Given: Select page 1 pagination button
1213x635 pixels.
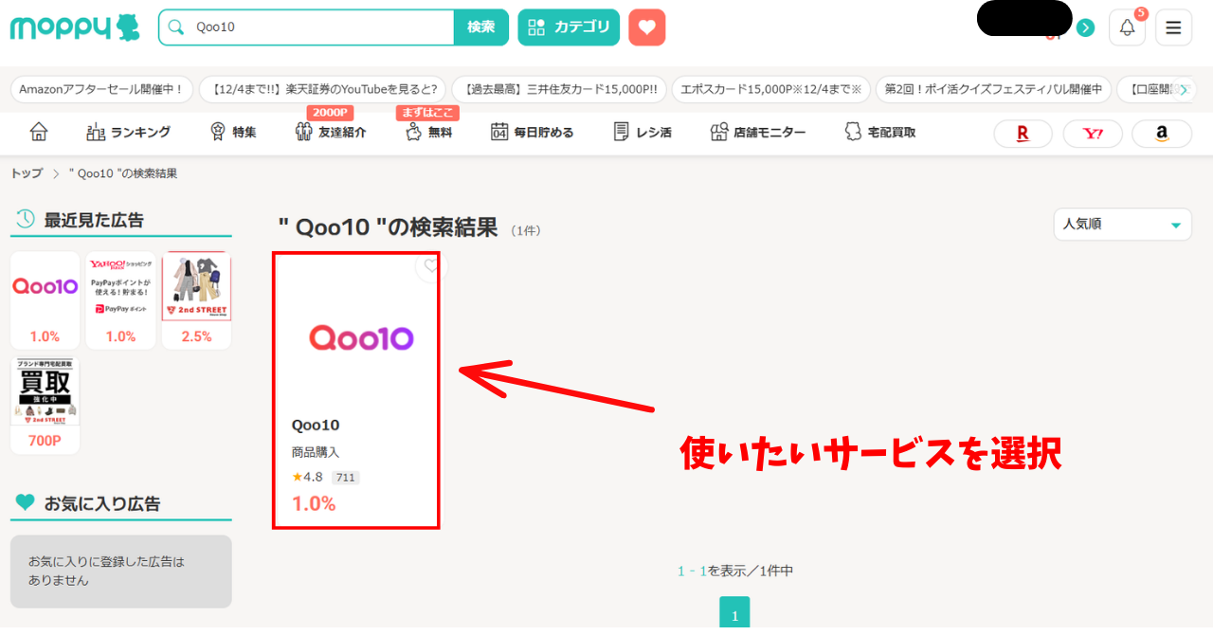Looking at the screenshot, I should 734,613.
